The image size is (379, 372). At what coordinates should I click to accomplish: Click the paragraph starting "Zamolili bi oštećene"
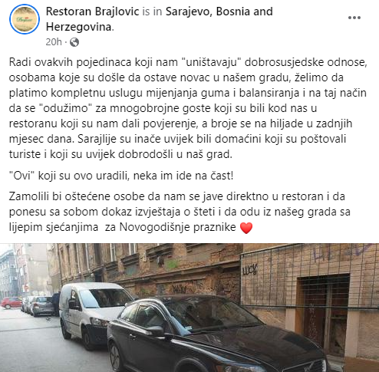click(x=180, y=212)
